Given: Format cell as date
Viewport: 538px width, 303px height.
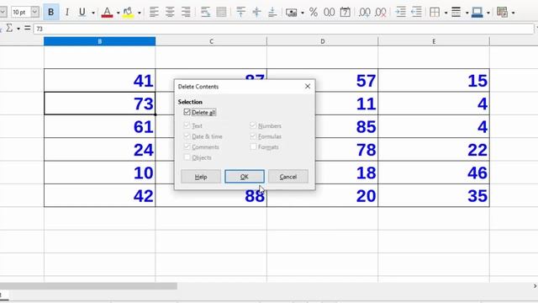Looking at the screenshot, I should 345,13.
